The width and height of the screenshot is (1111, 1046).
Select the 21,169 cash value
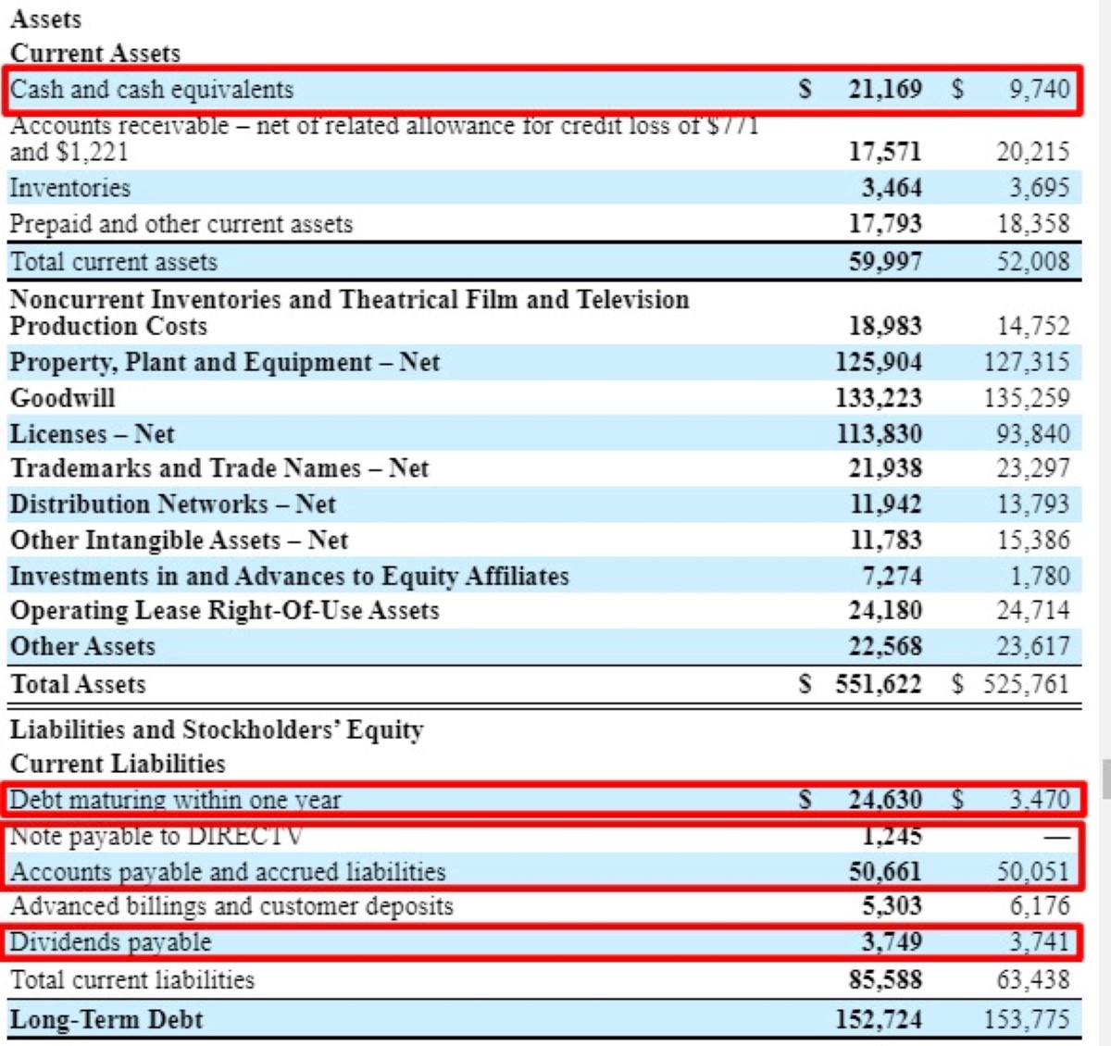[884, 90]
